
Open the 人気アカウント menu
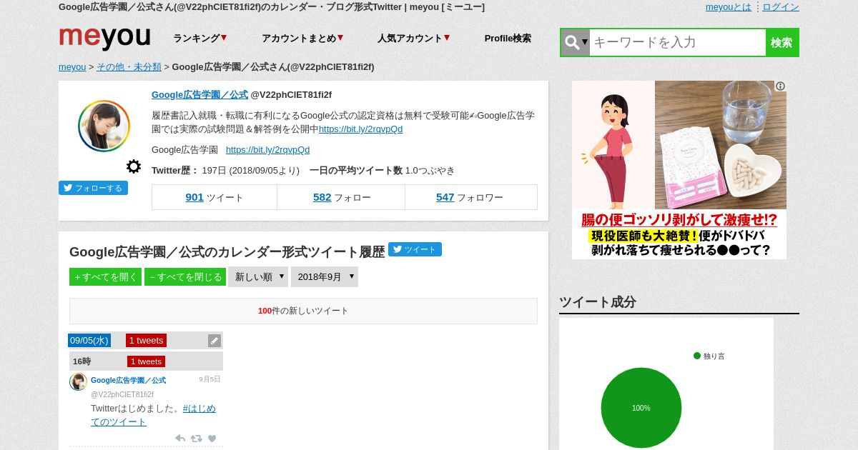[x=413, y=39]
